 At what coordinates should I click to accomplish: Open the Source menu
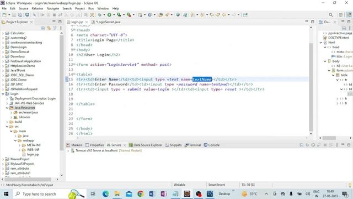click(23, 8)
